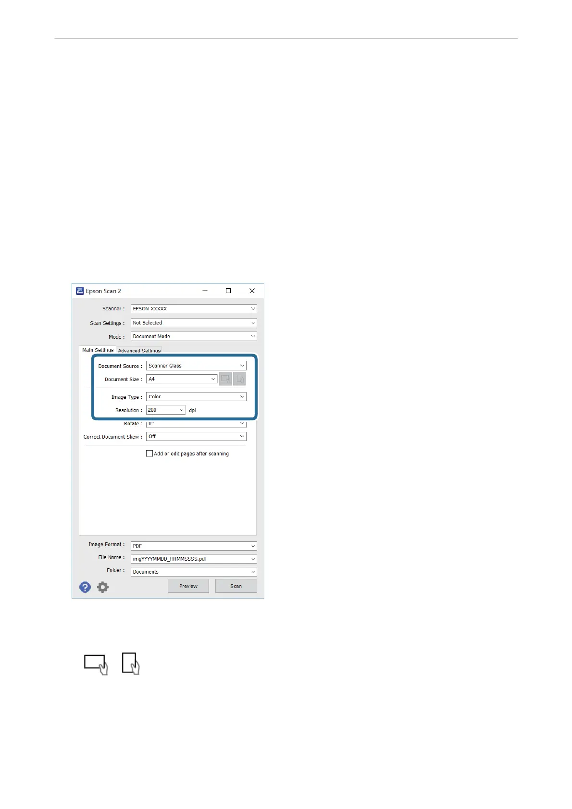Open the Correct Document Skew dropdown
572x809 pixels.
coord(196,436)
